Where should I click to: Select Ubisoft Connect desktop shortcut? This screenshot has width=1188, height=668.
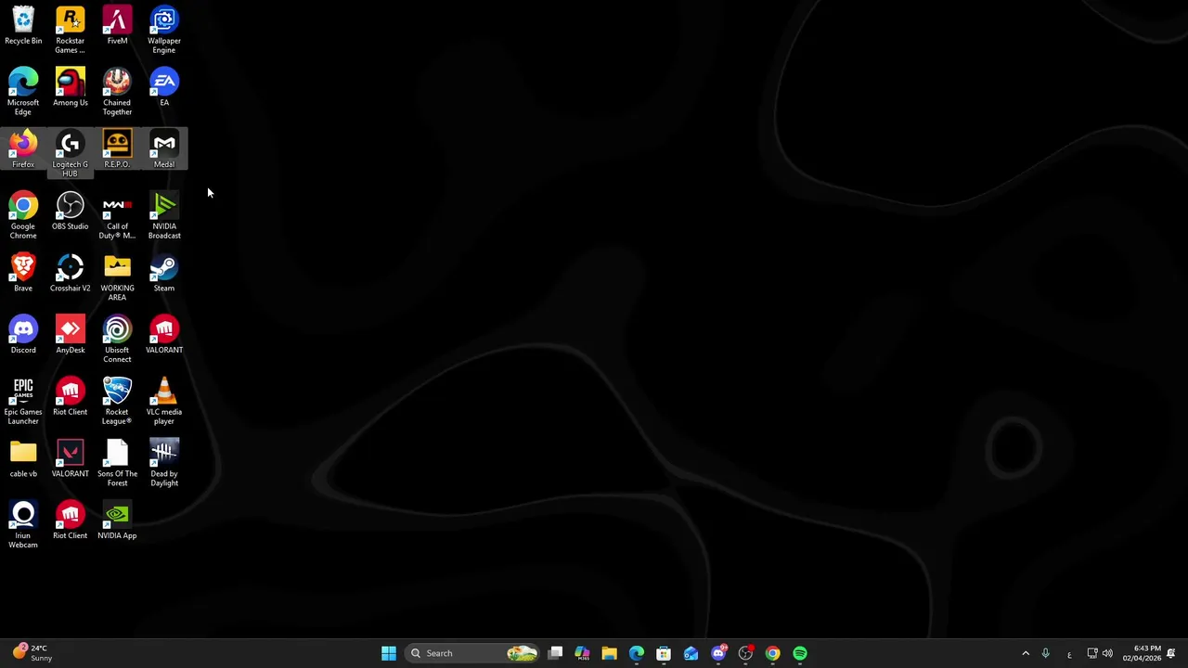click(117, 340)
